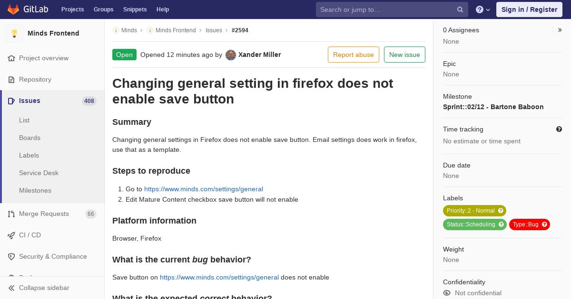571x299 pixels.
Task: Click the Repository file icon in sidebar
Action: (11, 80)
